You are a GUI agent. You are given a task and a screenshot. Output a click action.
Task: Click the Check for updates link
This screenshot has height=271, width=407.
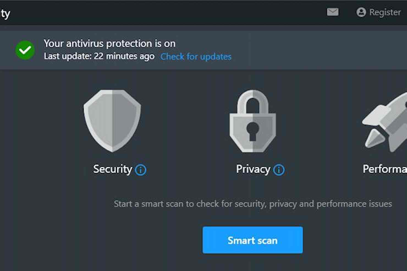(196, 57)
